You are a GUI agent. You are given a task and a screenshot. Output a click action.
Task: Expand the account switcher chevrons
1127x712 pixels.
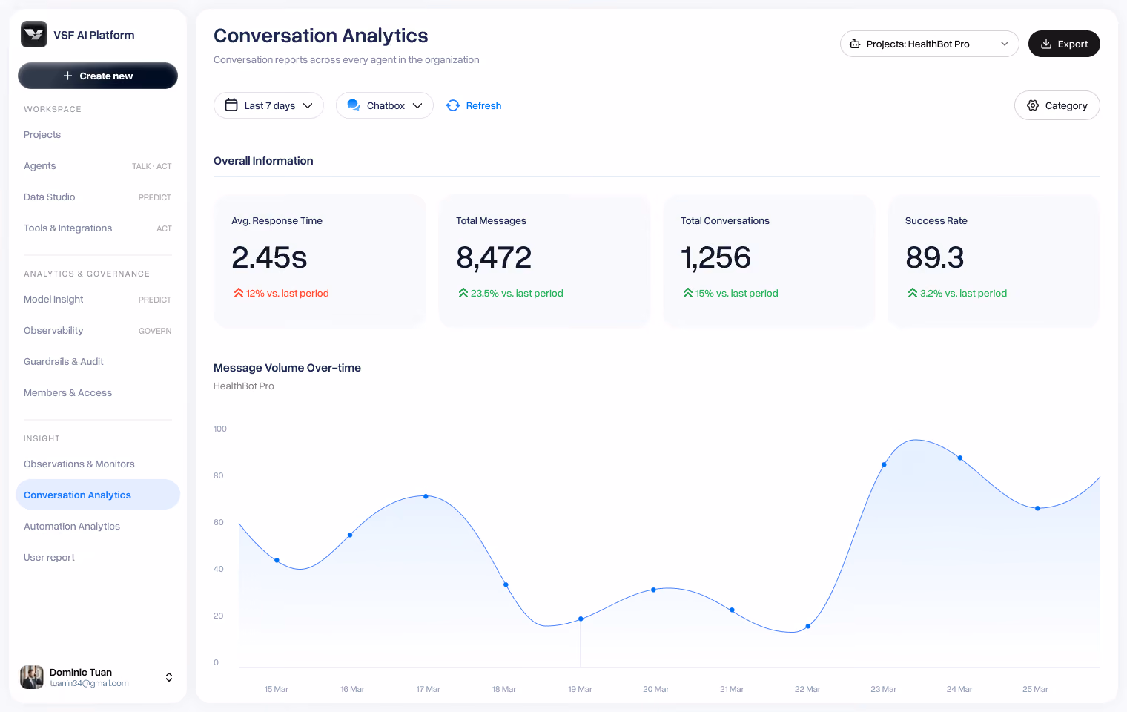(x=169, y=677)
